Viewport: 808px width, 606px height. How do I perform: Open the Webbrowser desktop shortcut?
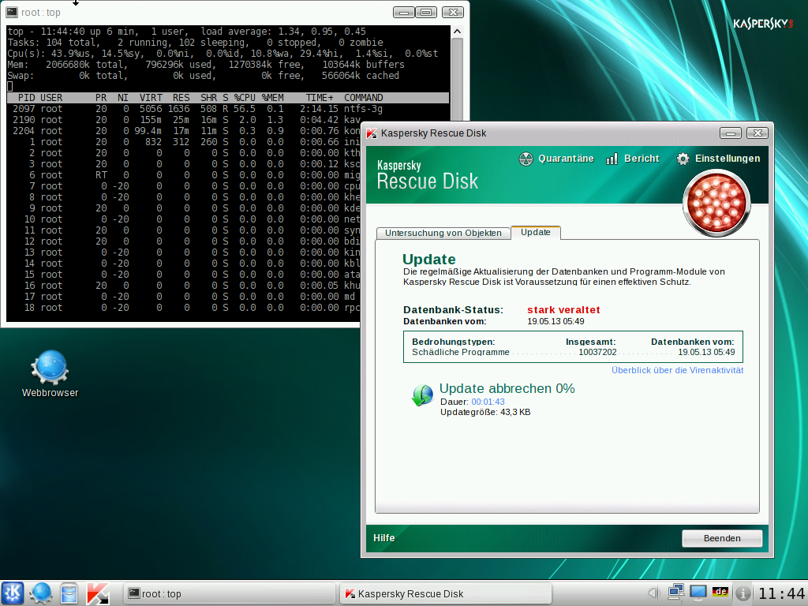50,373
